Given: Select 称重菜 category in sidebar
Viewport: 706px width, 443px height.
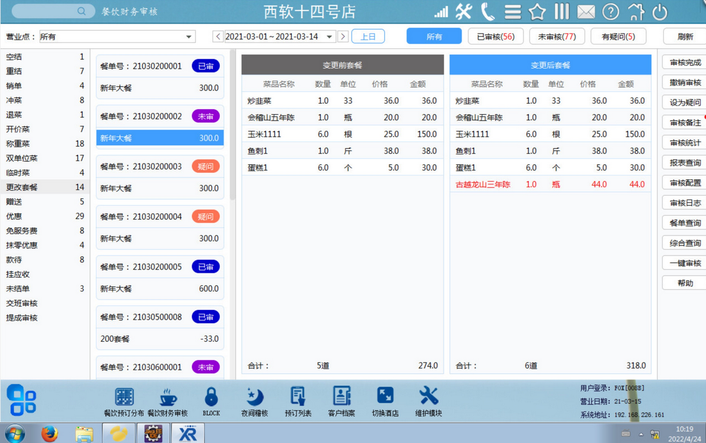Looking at the screenshot, I should [x=45, y=143].
